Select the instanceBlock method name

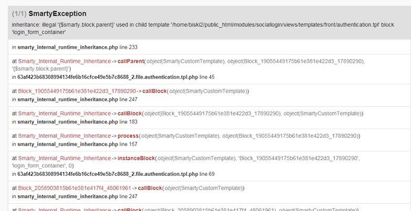coord(136,158)
